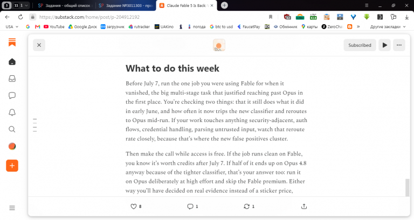Switch to Задания - общий список tab
Screen dimensions: 414x220
(65, 5)
